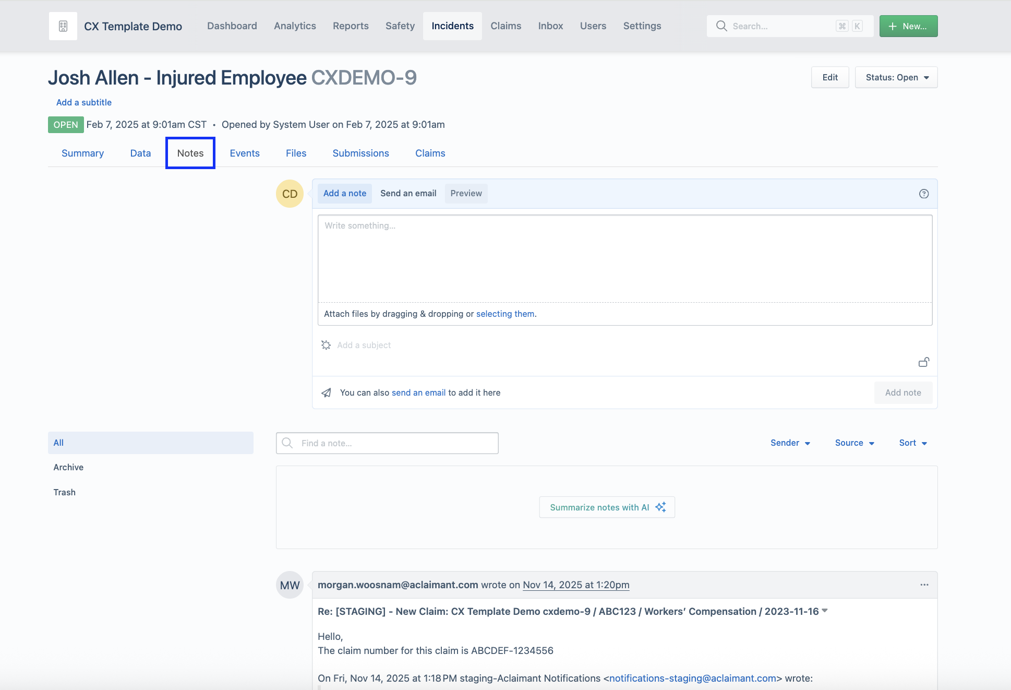Switch to the Events tab

point(245,153)
